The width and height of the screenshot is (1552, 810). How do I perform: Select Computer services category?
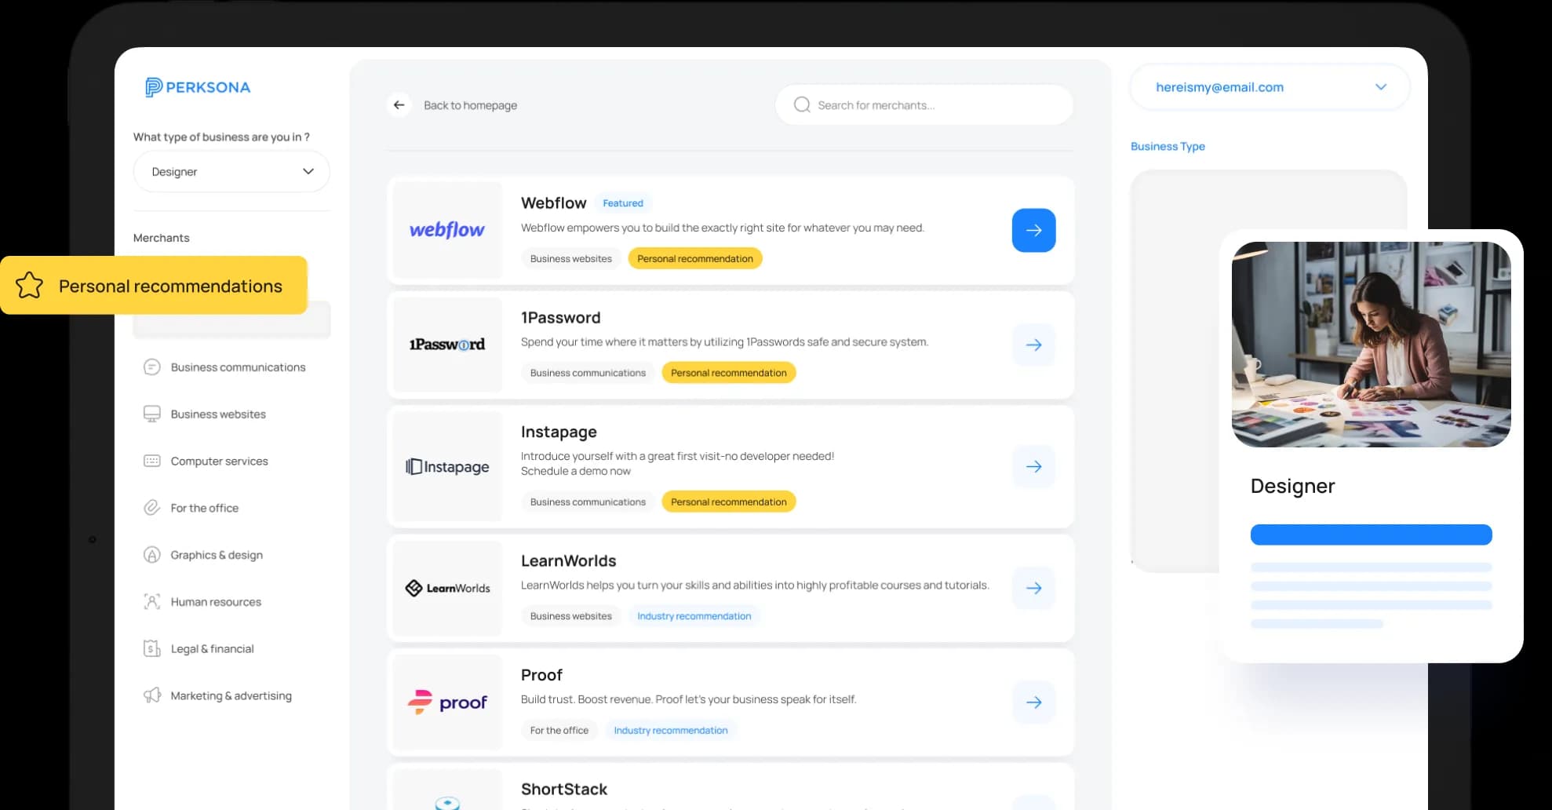pos(219,461)
